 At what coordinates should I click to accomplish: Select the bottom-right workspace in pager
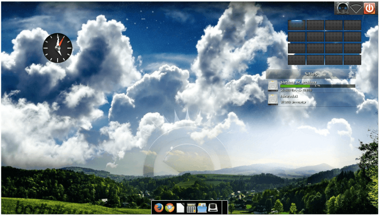click(352, 60)
